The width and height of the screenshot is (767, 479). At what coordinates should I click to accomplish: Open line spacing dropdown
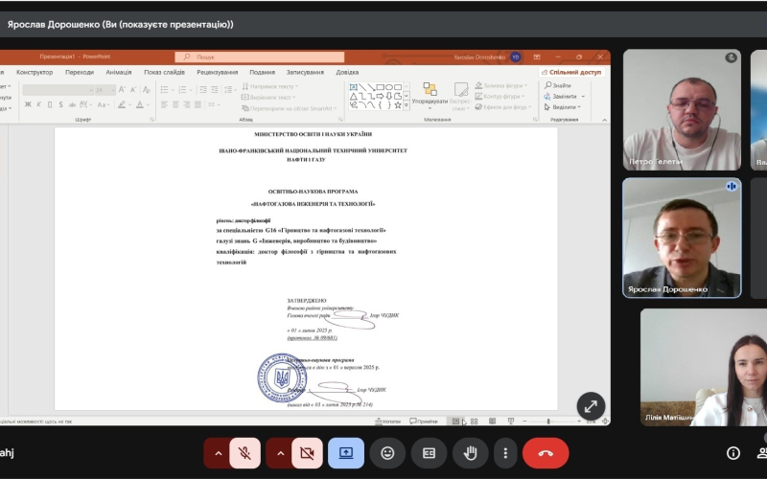pyautogui.click(x=229, y=89)
